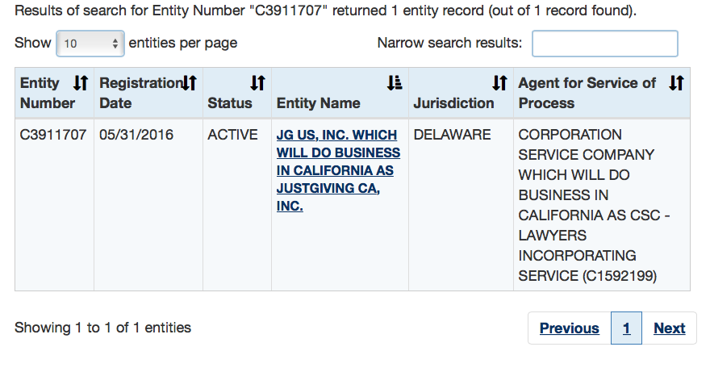This screenshot has width=710, height=372.
Task: Select page 1 in pagination
Action: [627, 328]
